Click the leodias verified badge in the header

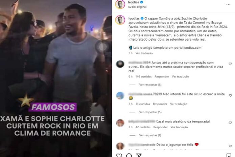141,2
